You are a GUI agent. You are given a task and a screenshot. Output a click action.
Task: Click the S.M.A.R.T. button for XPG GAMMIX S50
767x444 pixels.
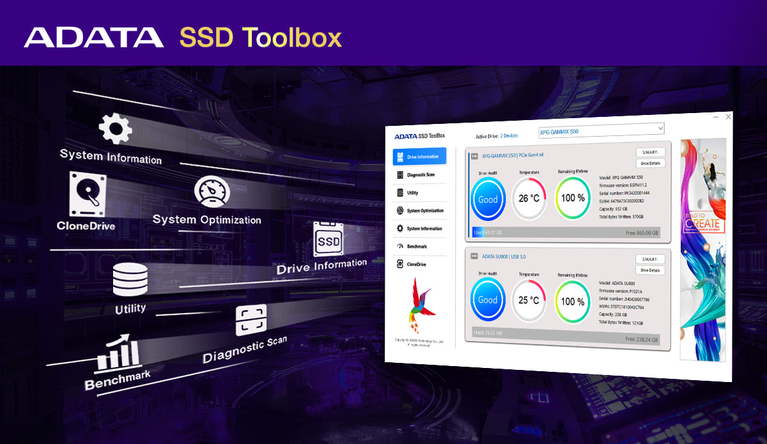[649, 151]
